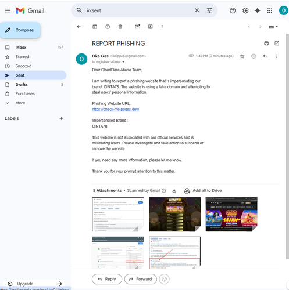This screenshot has width=289, height=290.
Task: Click the Gmail logo
Action: (30, 10)
